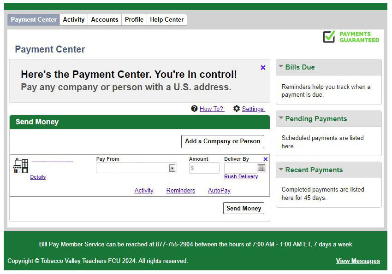The height and width of the screenshot is (274, 392).
Task: Click the Settings gear icon
Action: click(237, 109)
